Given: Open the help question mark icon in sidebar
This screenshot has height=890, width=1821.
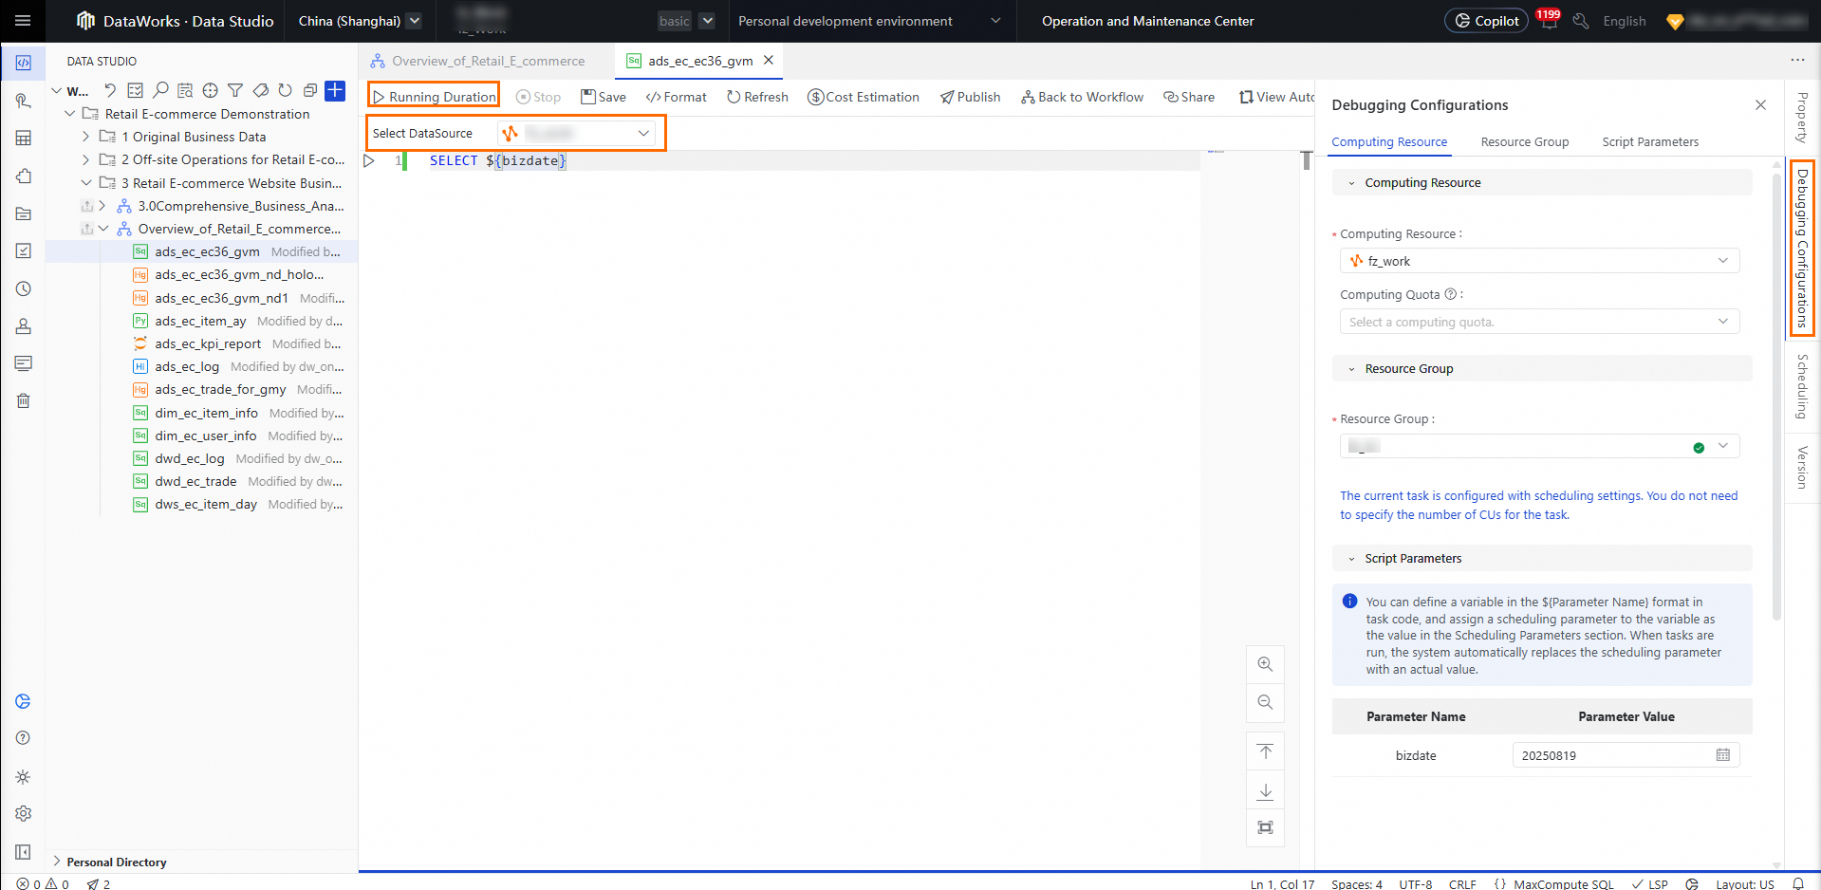Looking at the screenshot, I should point(24,738).
